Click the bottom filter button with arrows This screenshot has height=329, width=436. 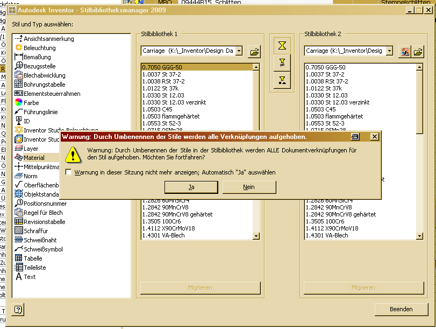(x=282, y=81)
